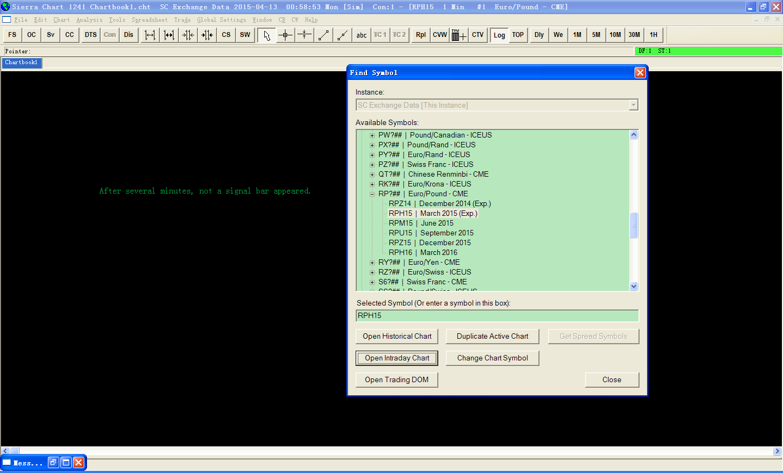Click the symbol list scroll-down arrow
The height and width of the screenshot is (473, 783).
tap(633, 287)
